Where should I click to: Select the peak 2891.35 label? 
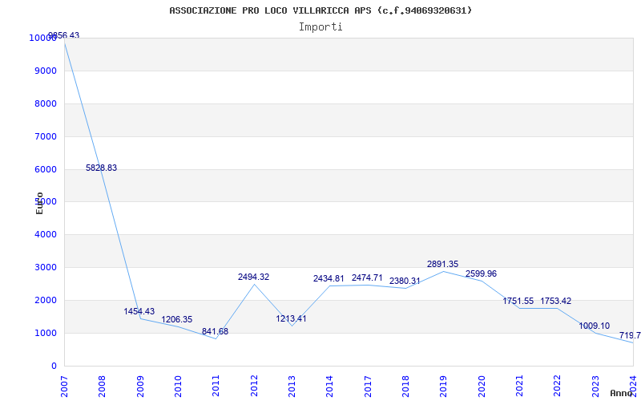coord(443,265)
